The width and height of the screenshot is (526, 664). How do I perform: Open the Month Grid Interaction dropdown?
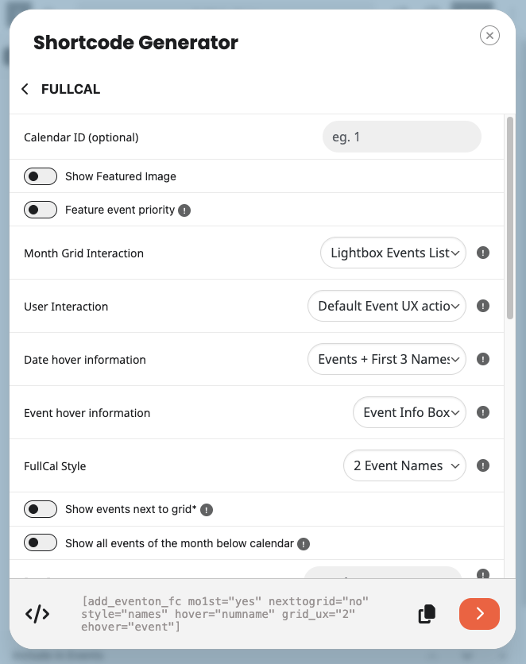pyautogui.click(x=393, y=253)
